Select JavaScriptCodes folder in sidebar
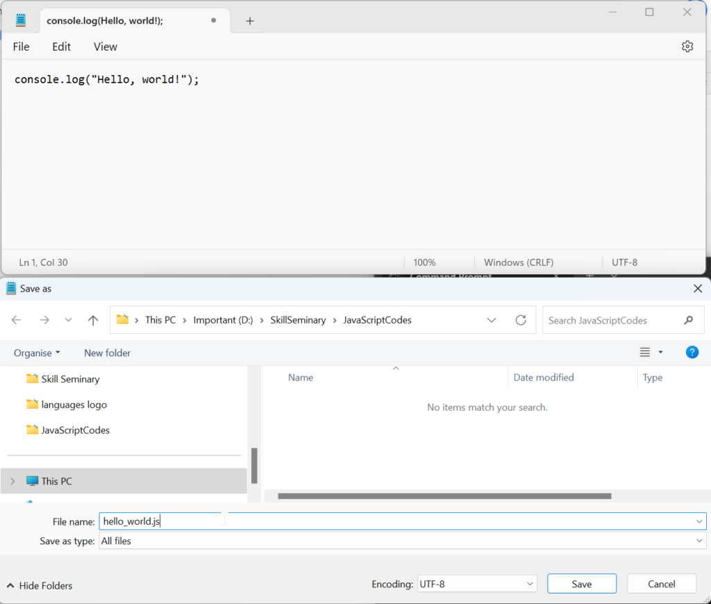Screen dimensions: 711x604 tap(75, 430)
